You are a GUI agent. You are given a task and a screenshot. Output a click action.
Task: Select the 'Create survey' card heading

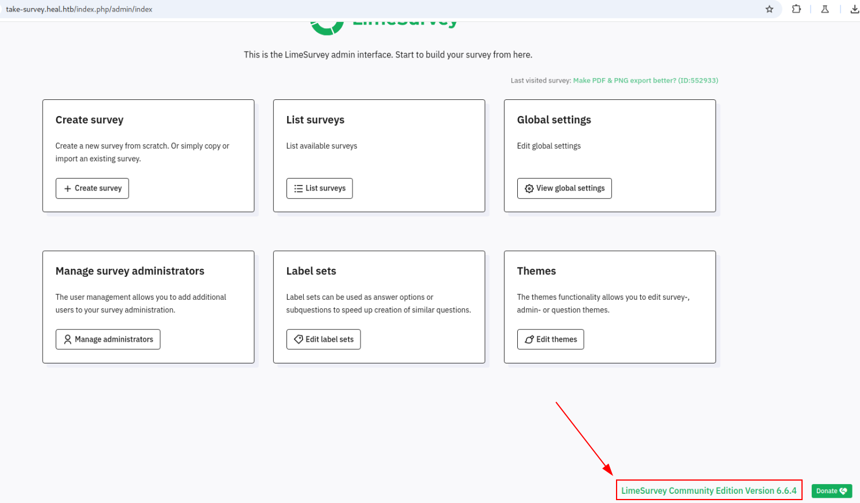pyautogui.click(x=90, y=120)
